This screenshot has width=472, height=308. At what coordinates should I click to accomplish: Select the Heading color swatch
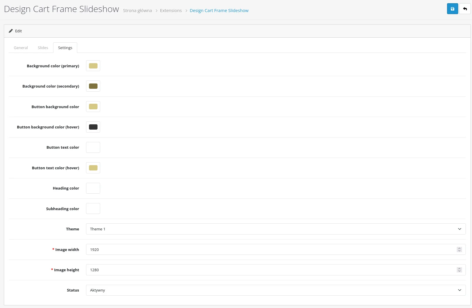pyautogui.click(x=93, y=188)
